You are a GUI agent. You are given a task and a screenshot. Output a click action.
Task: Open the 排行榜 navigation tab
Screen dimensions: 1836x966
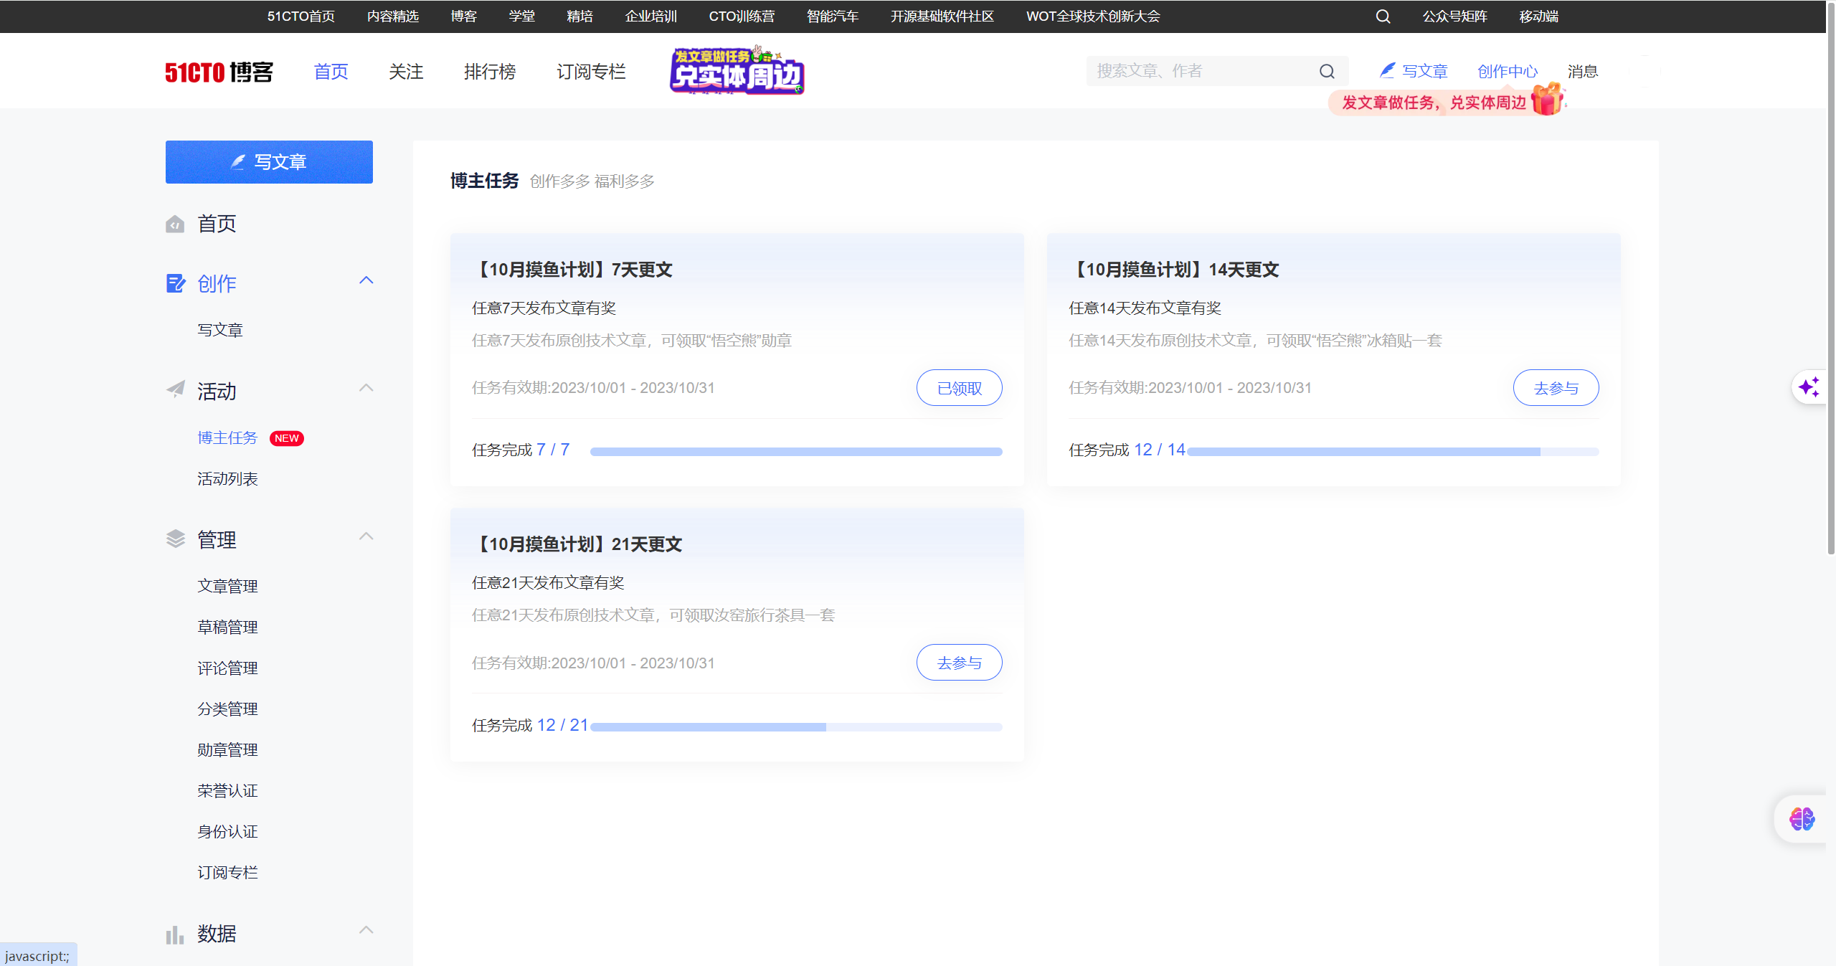coord(489,72)
